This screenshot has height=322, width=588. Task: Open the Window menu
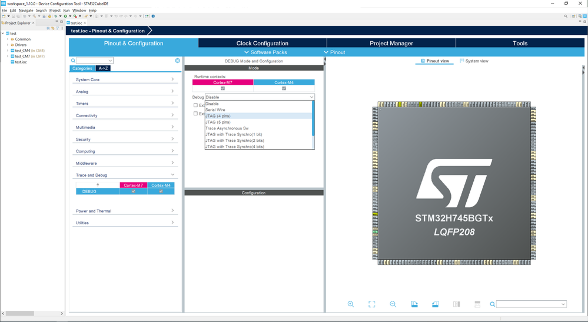[x=79, y=11]
